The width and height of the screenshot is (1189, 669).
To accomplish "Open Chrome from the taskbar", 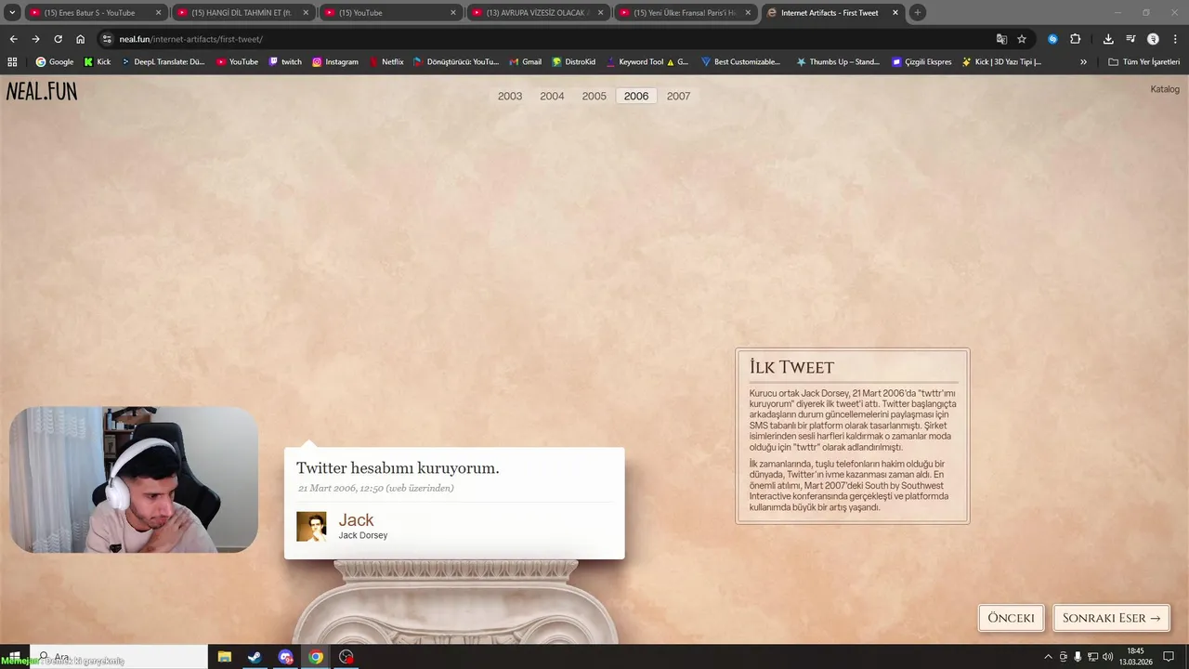I will [316, 657].
